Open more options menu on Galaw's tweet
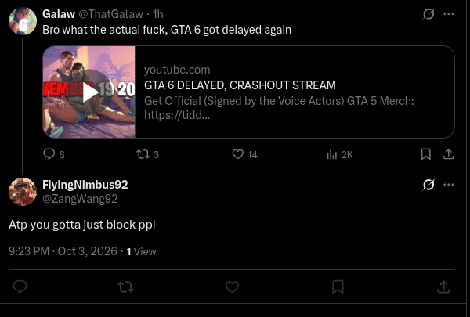Viewport: 470px width, 317px height. coord(448,14)
